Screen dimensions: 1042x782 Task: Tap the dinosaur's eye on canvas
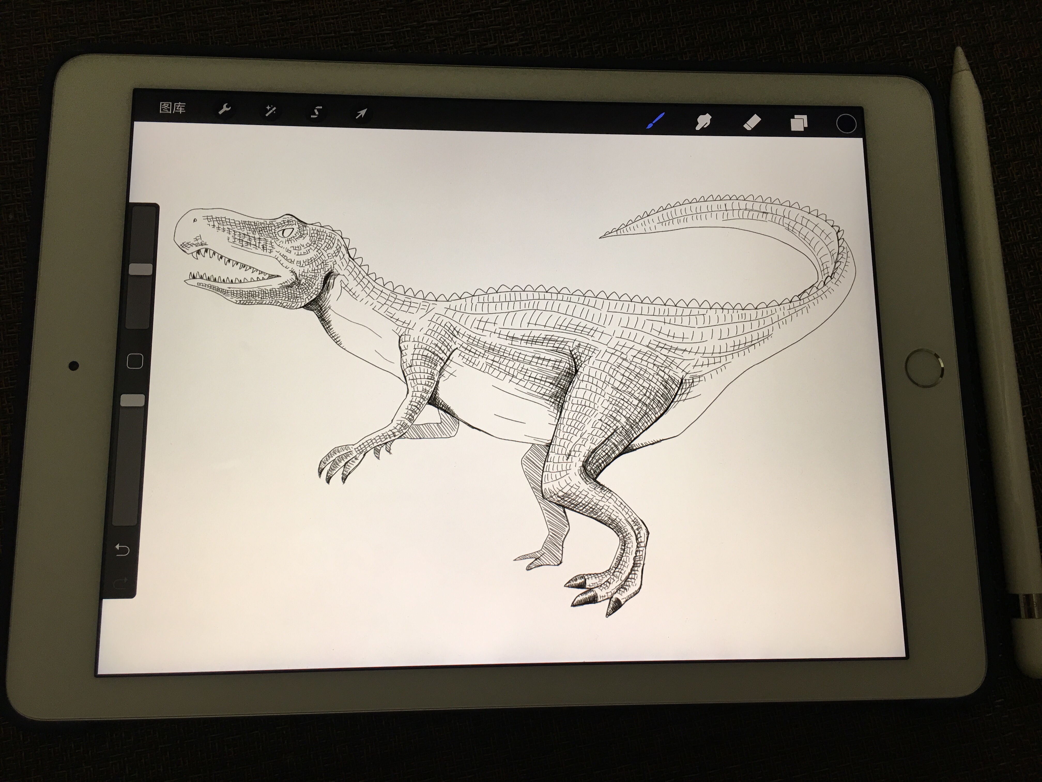[x=286, y=232]
